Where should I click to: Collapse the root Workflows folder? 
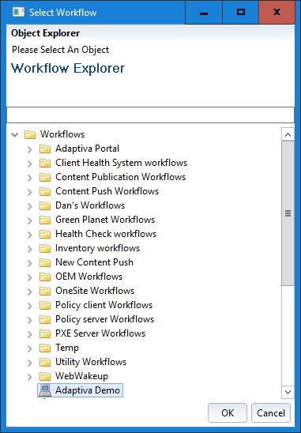(15, 135)
